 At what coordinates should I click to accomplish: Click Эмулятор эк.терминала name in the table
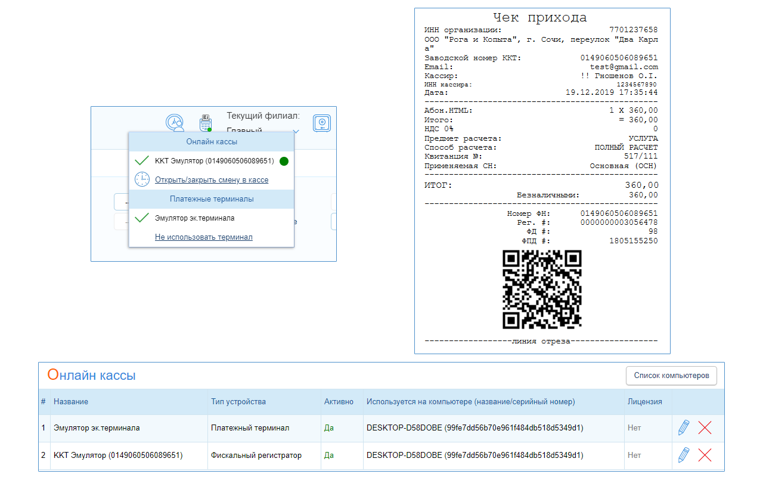[x=97, y=428]
